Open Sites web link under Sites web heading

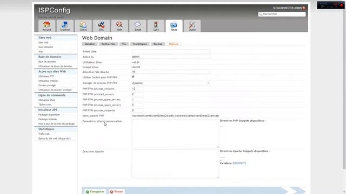43,43
